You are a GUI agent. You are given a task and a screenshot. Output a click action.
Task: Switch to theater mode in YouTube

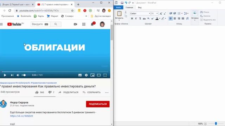click(99, 75)
